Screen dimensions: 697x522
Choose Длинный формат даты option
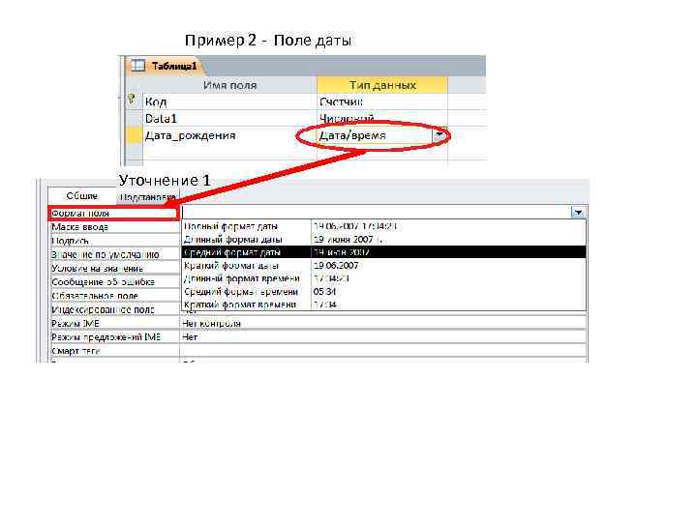[x=383, y=240]
